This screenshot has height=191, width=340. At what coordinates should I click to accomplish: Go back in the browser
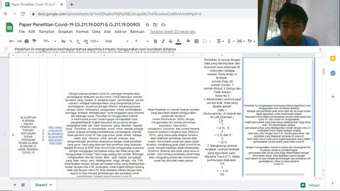(6, 14)
